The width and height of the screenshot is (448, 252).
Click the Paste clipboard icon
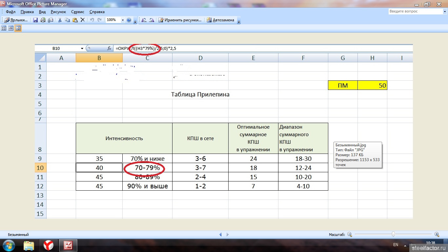pyautogui.click(x=75, y=20)
